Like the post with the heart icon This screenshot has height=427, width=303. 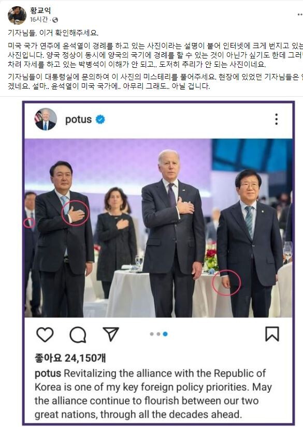click(x=45, y=334)
